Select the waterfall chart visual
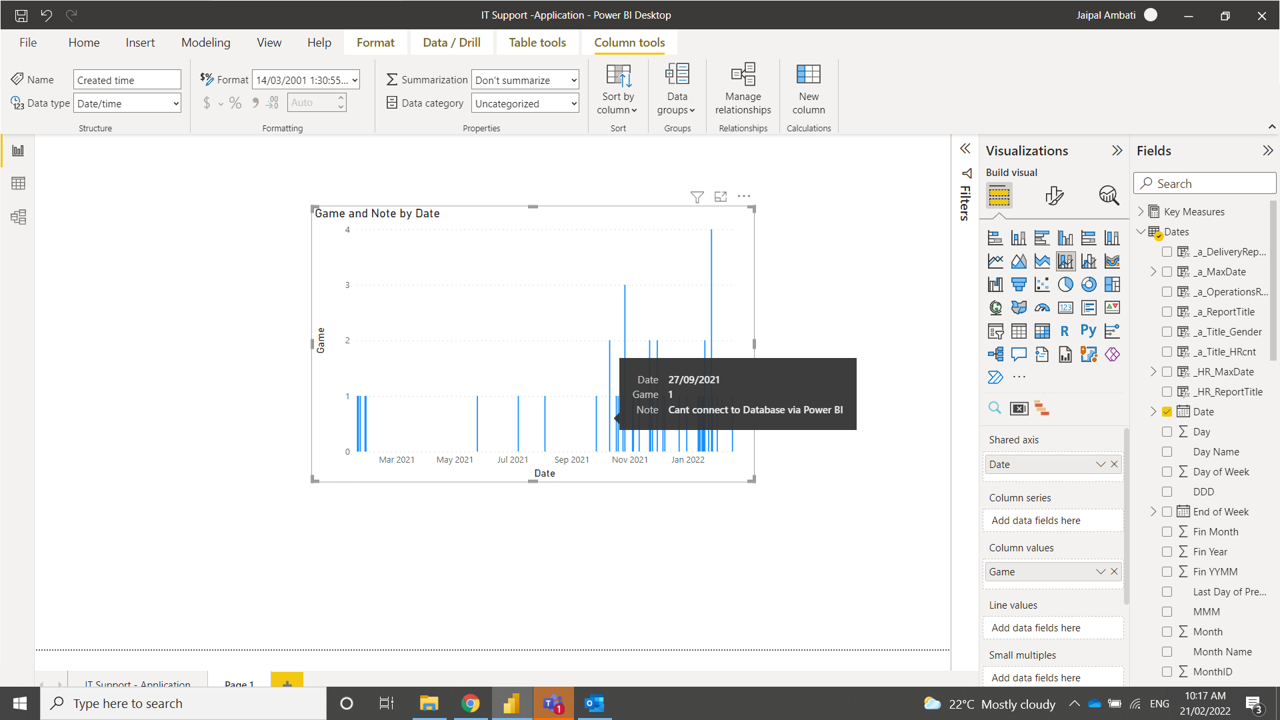Image resolution: width=1280 pixels, height=720 pixels. point(995,285)
